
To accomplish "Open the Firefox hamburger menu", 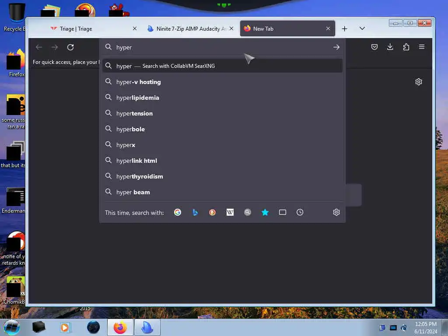I will tap(422, 47).
